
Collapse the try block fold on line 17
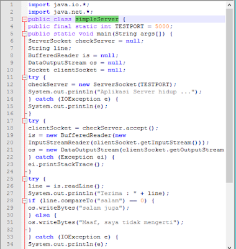[x=25, y=121]
